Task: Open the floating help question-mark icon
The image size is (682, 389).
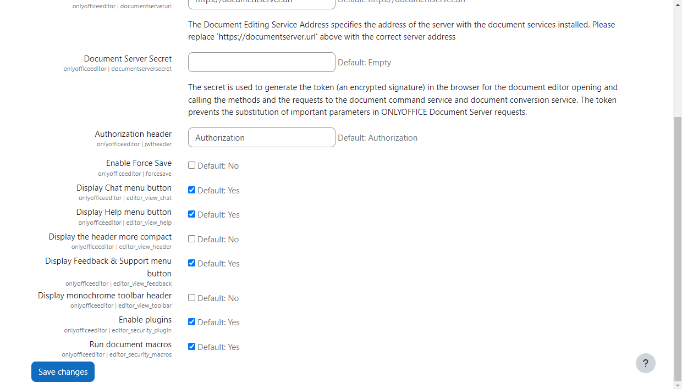Action: pos(646,363)
